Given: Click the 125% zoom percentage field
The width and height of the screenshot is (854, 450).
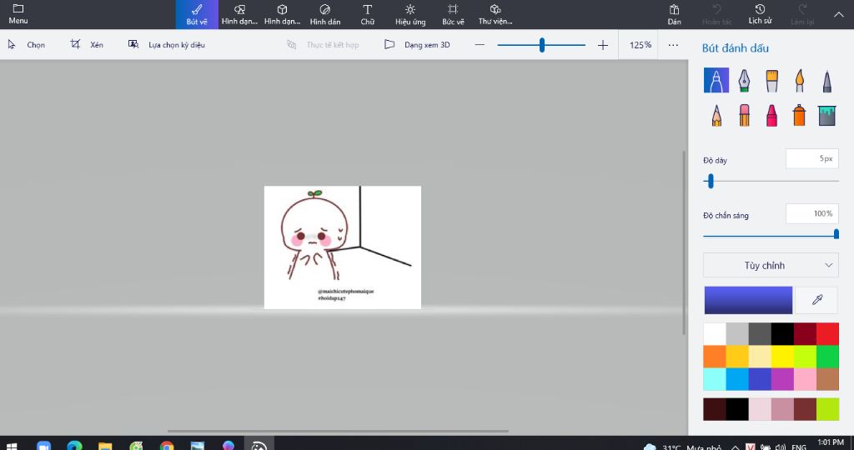Looking at the screenshot, I should [640, 45].
